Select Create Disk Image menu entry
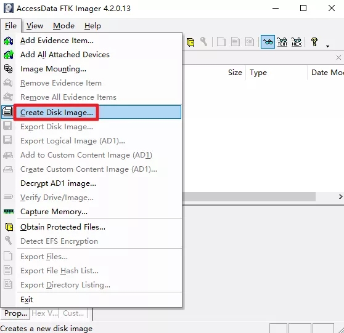This screenshot has width=344, height=333. pyautogui.click(x=91, y=112)
